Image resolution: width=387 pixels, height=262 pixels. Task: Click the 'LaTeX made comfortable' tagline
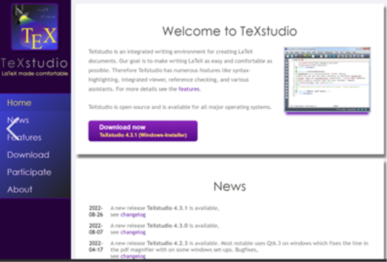pos(35,74)
